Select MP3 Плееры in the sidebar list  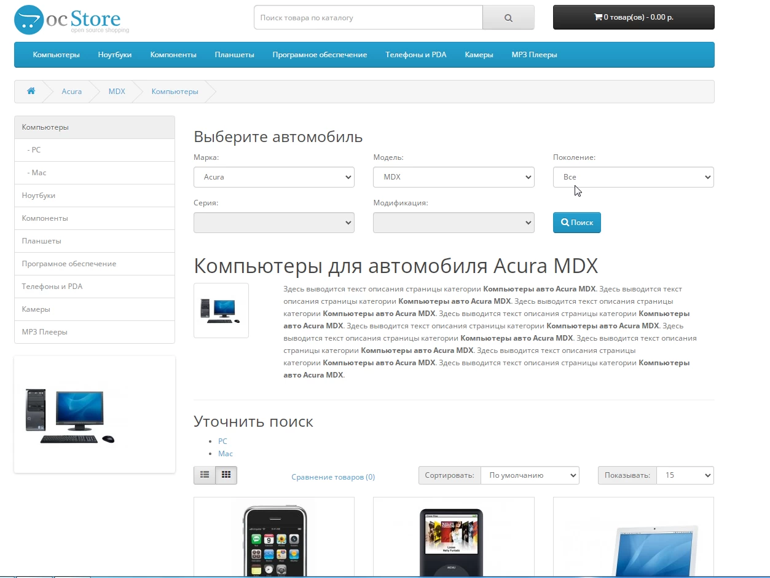95,332
